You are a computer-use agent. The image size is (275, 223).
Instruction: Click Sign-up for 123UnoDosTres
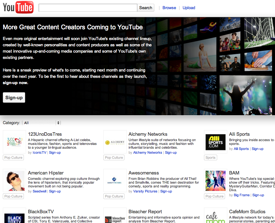point(55,152)
